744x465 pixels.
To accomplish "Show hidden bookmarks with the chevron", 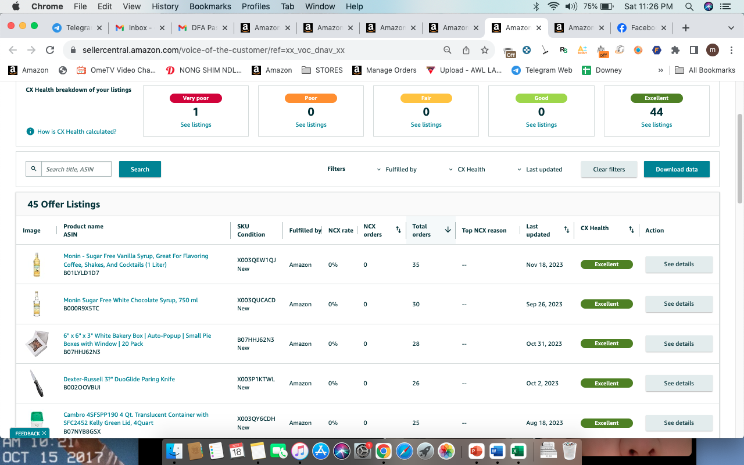I will (x=661, y=70).
